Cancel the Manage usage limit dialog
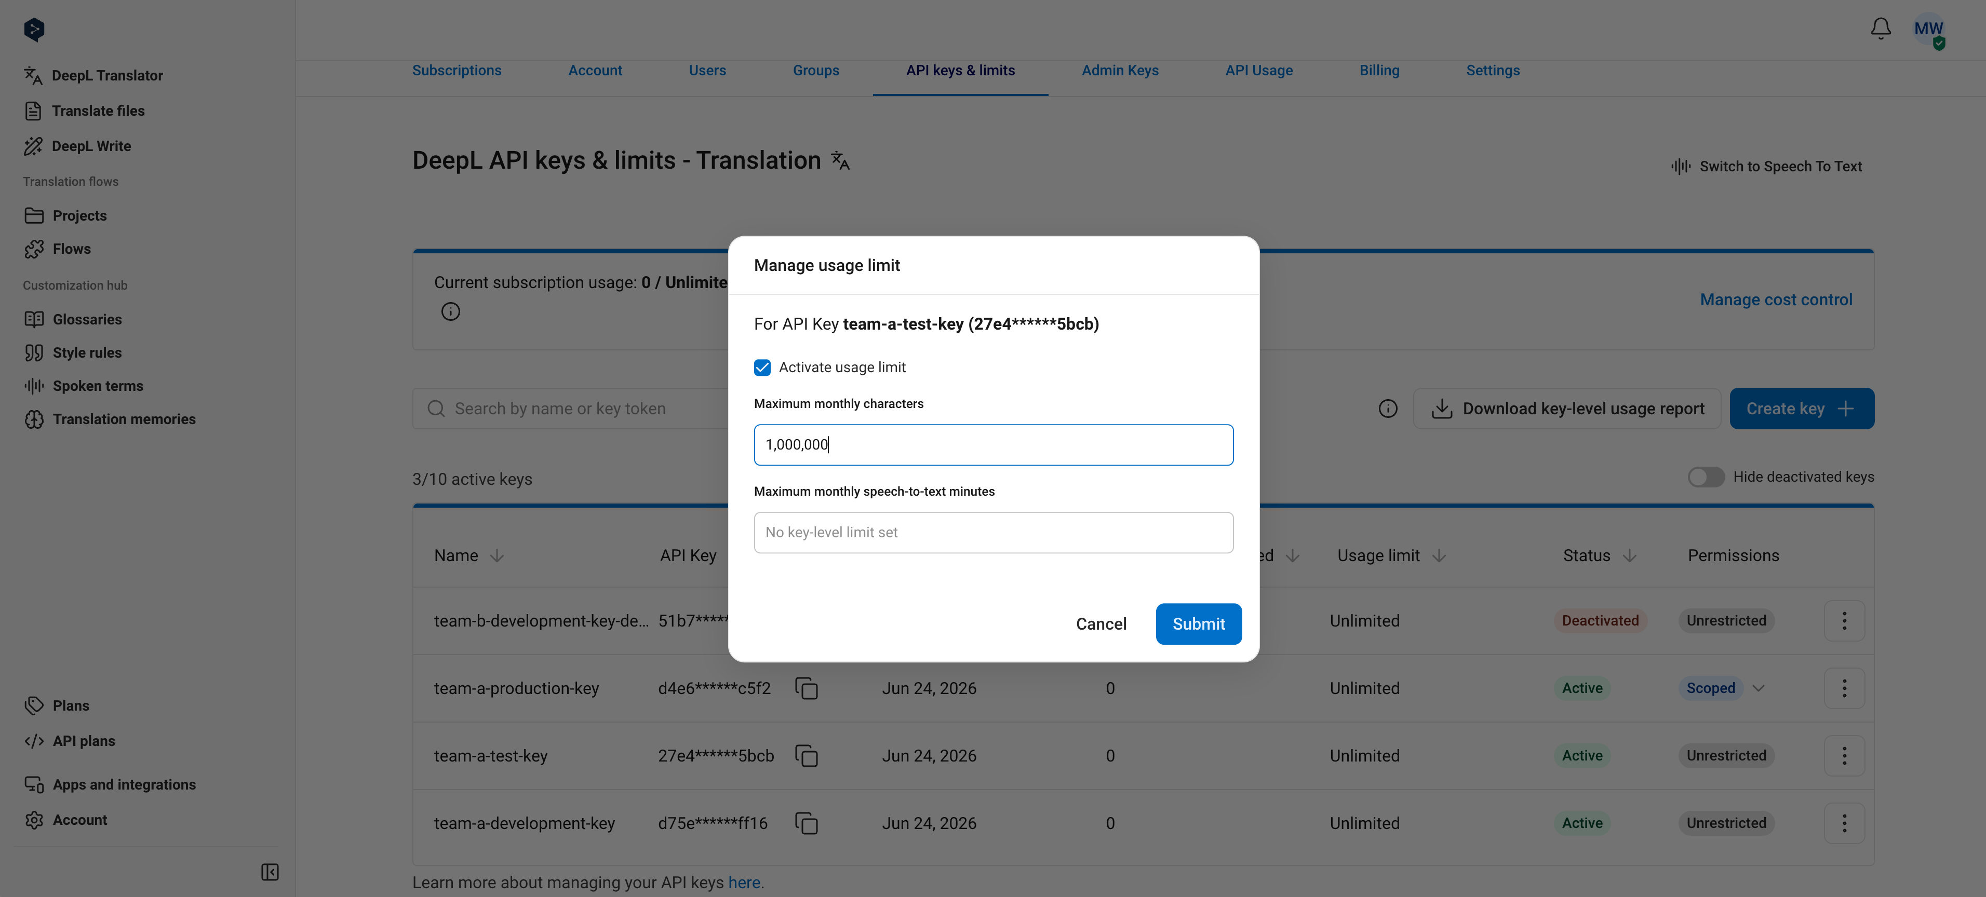 [1101, 624]
